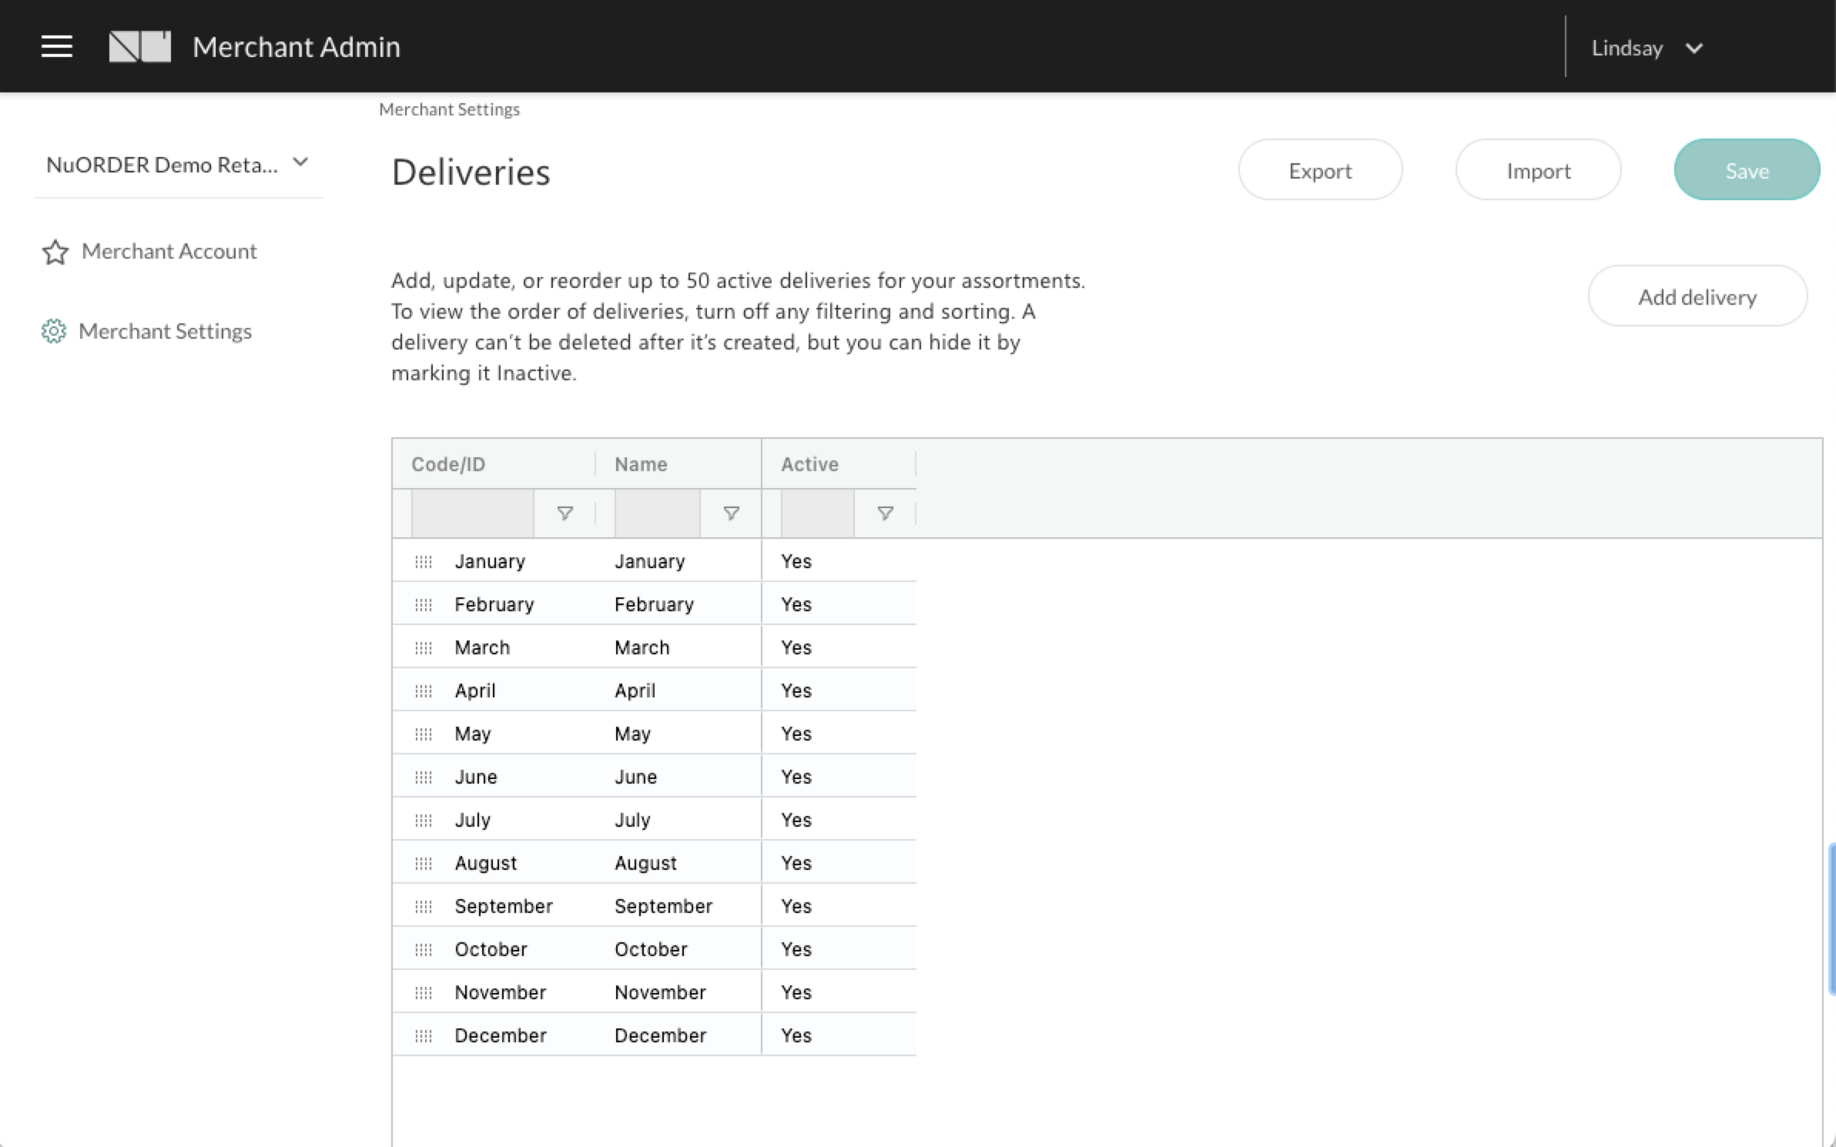
Task: Select the July Name cell
Action: click(678, 819)
